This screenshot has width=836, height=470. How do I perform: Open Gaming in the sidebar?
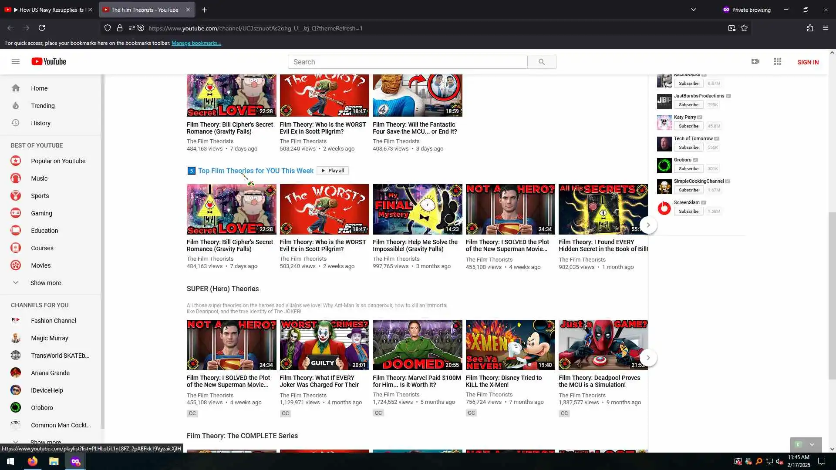click(x=41, y=213)
